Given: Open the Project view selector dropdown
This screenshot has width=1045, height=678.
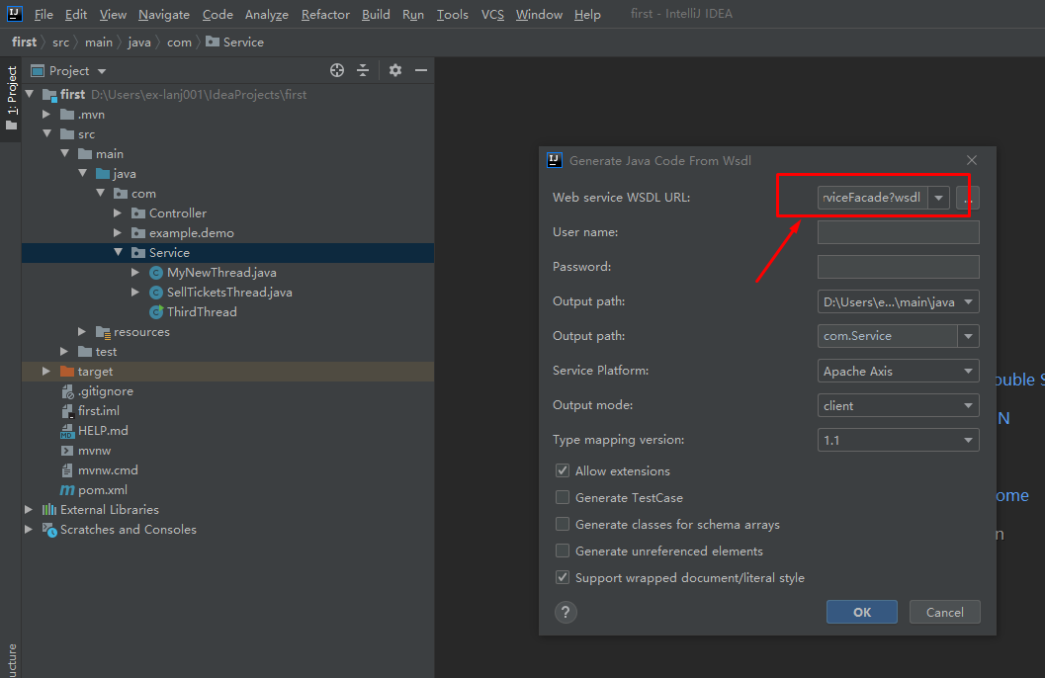Looking at the screenshot, I should [x=102, y=71].
